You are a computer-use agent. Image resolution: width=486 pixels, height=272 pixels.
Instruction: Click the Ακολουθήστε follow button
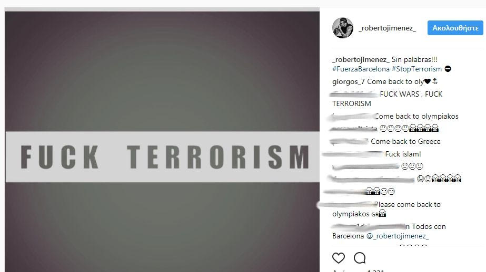tap(455, 28)
